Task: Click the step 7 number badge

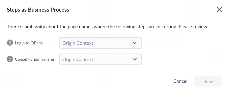Action: 10,59
